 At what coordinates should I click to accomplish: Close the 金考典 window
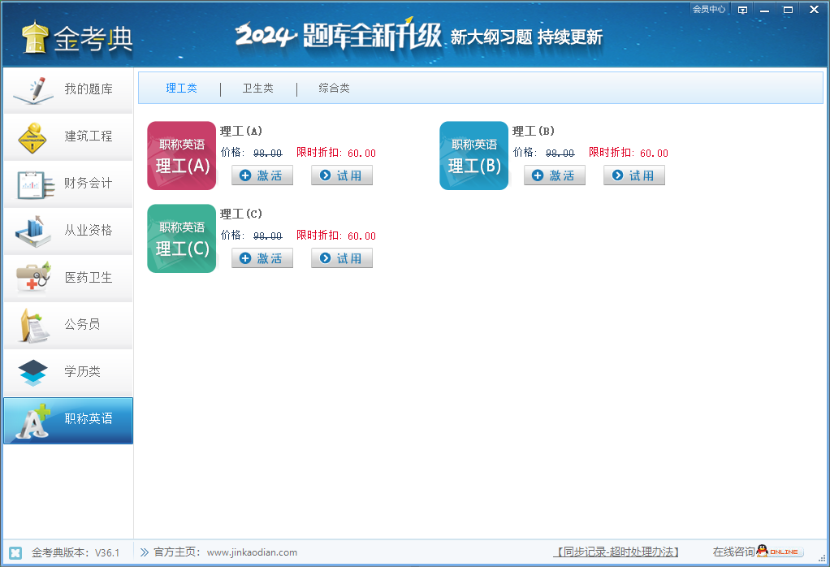tap(814, 10)
